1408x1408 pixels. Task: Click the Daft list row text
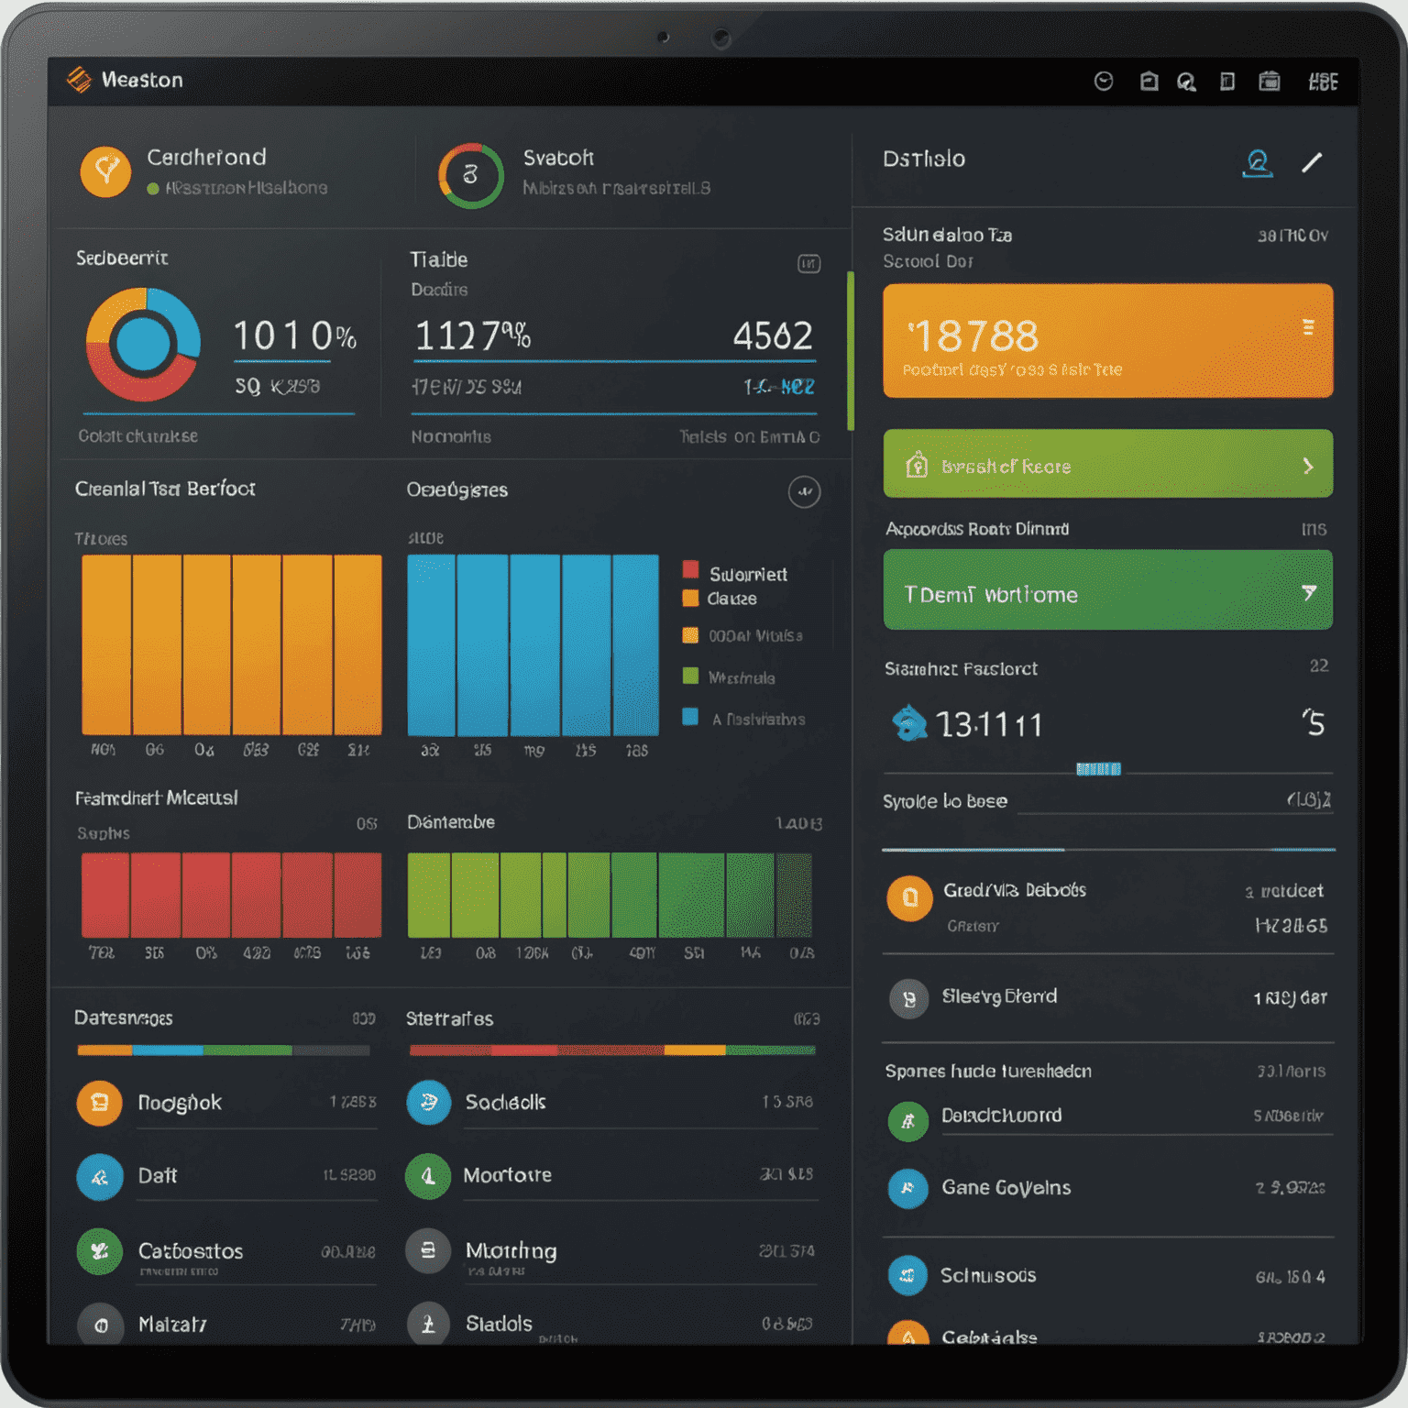(157, 1176)
